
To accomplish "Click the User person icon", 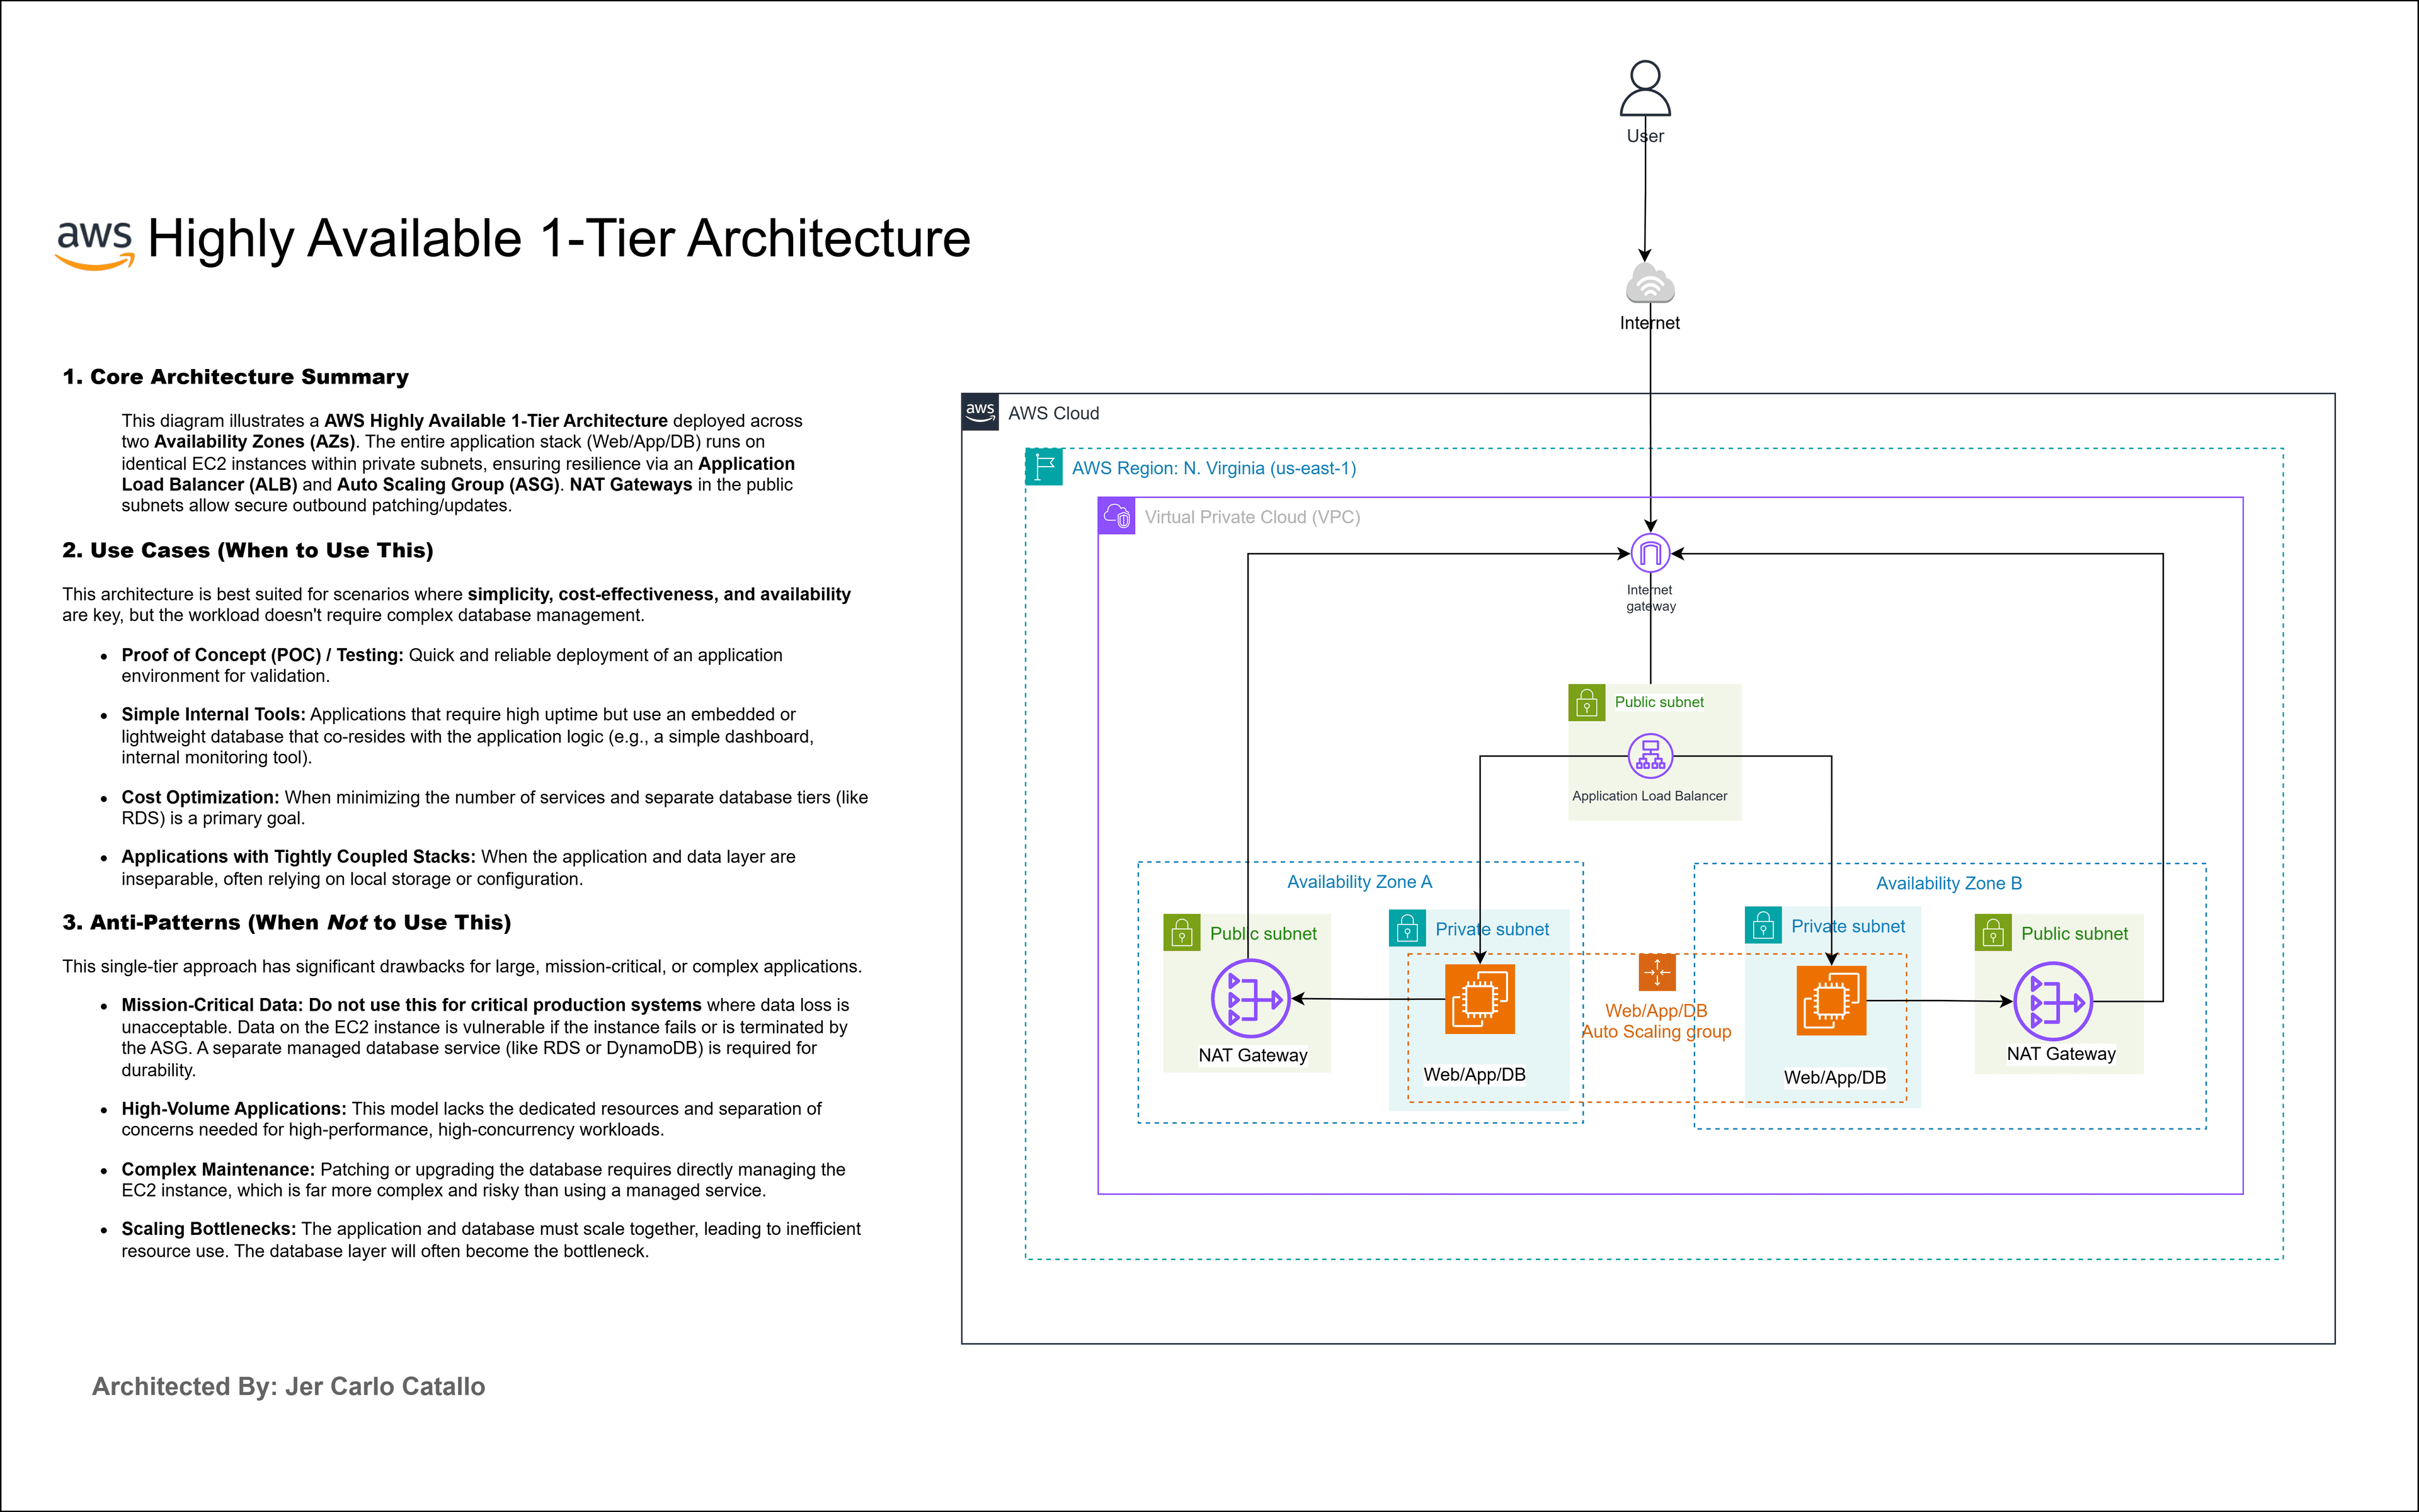I will (x=1645, y=88).
